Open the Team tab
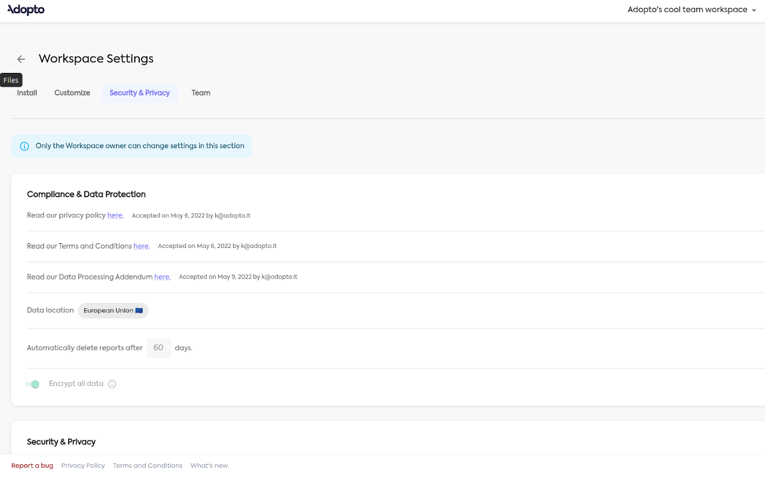The width and height of the screenshot is (765, 478). coord(201,93)
